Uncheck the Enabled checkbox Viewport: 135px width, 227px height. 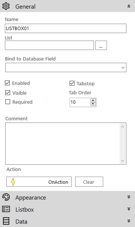click(x=7, y=83)
